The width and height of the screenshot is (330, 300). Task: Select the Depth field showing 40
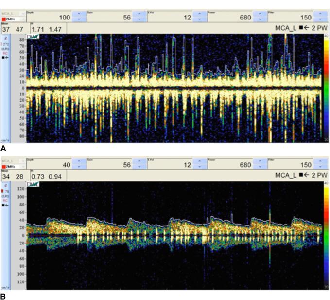(53, 166)
